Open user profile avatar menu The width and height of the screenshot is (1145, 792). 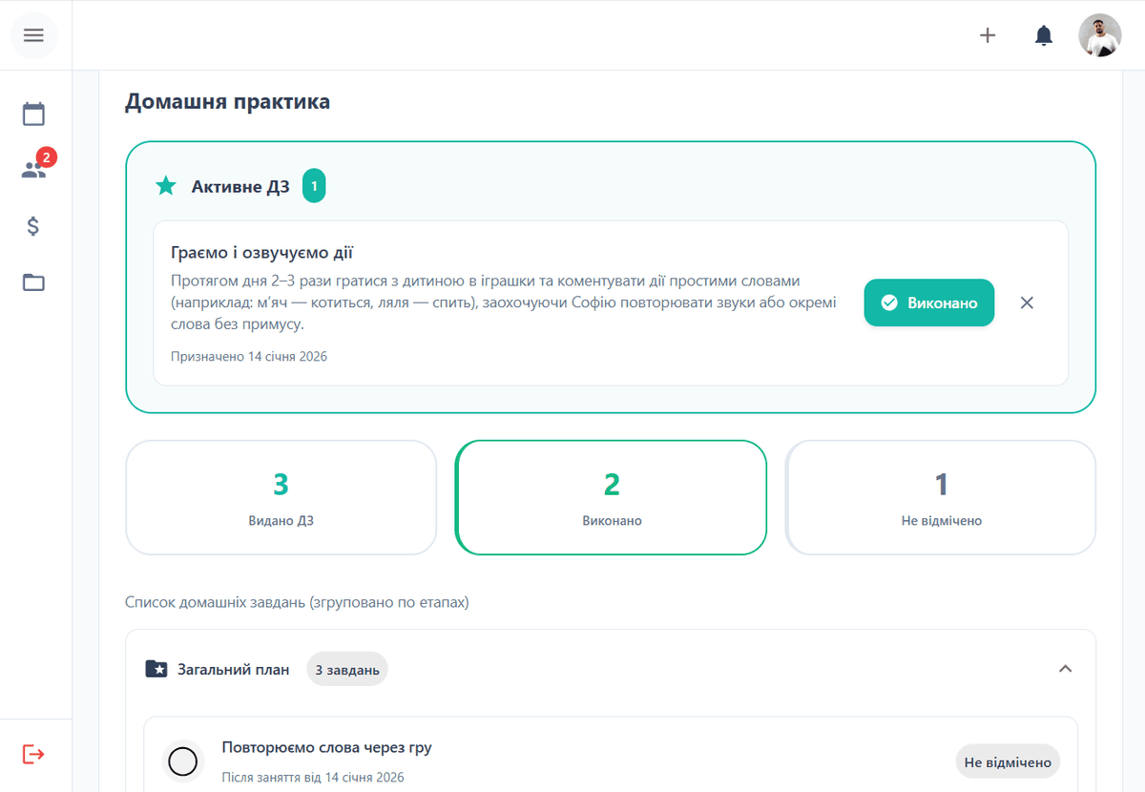coord(1099,35)
